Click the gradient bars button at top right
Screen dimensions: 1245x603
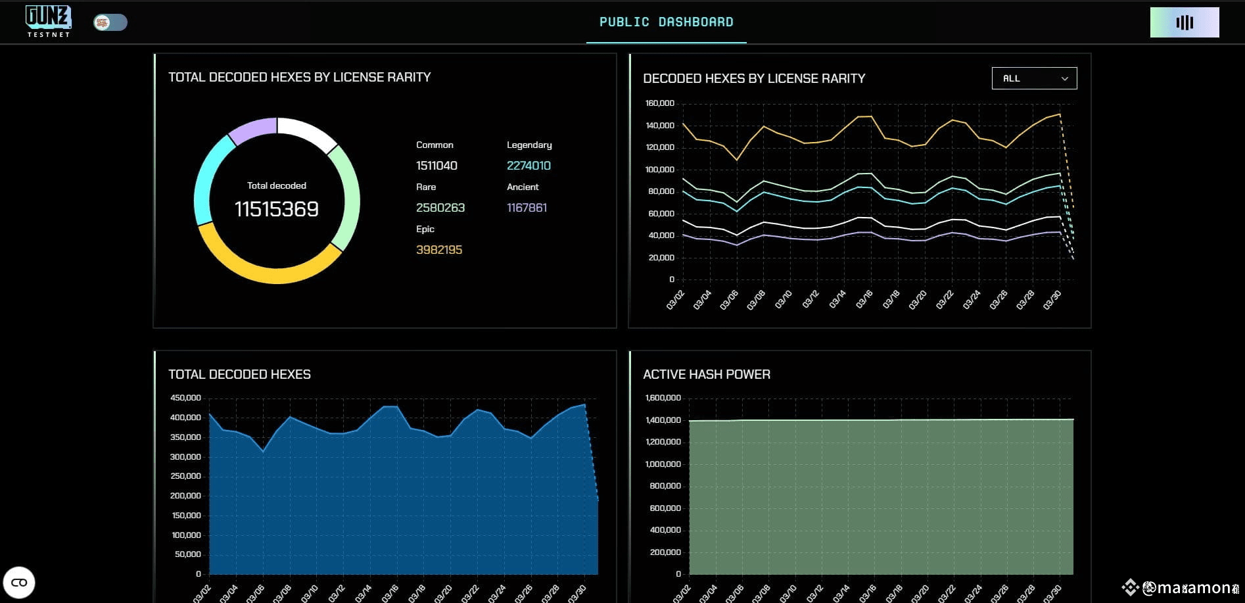1185,22
